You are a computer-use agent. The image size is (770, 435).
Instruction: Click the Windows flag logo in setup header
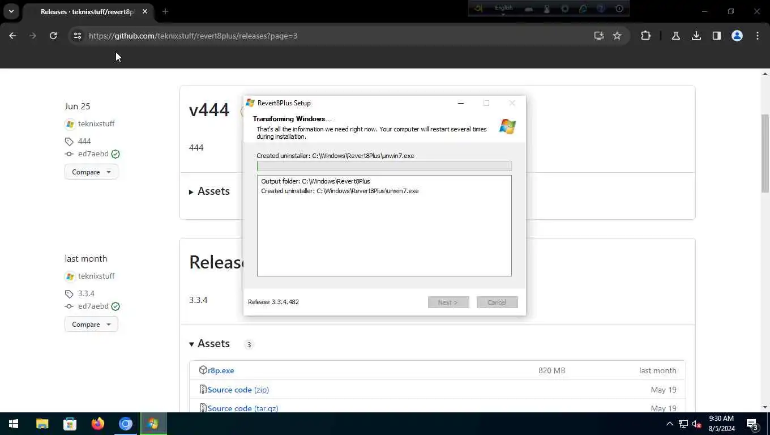(x=507, y=126)
